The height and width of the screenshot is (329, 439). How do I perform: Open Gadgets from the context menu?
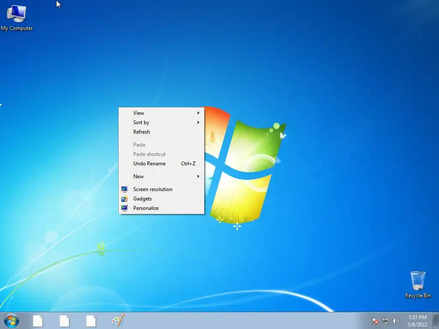(162, 199)
